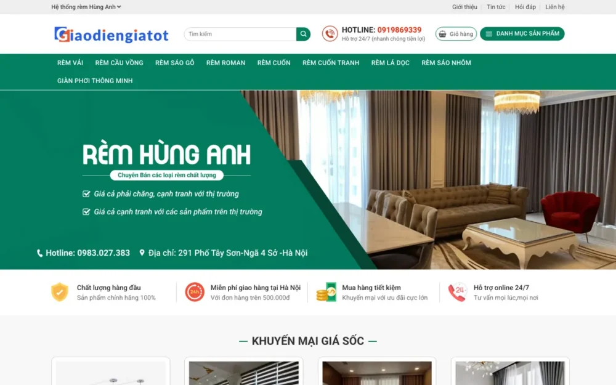Open the Tin tức link

point(496,7)
